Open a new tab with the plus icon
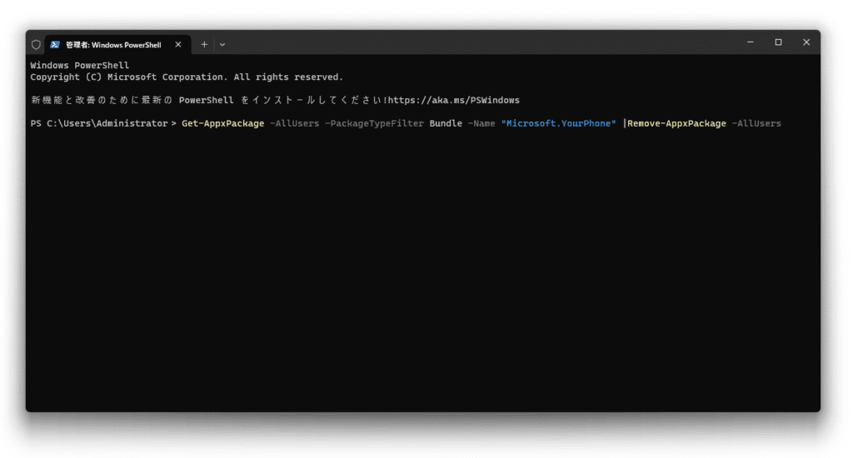 pos(204,45)
